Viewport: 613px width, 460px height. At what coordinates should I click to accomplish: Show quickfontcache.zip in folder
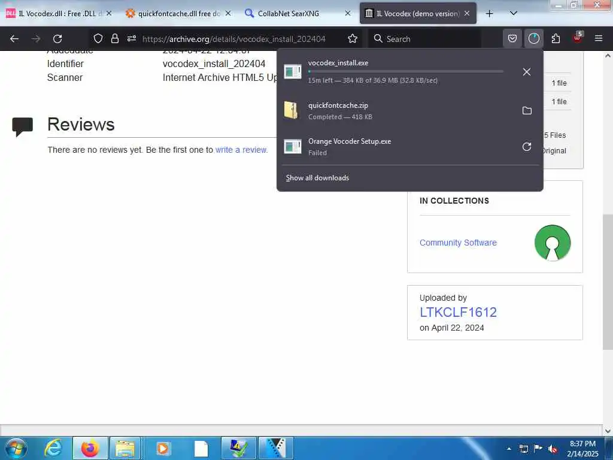click(x=527, y=111)
